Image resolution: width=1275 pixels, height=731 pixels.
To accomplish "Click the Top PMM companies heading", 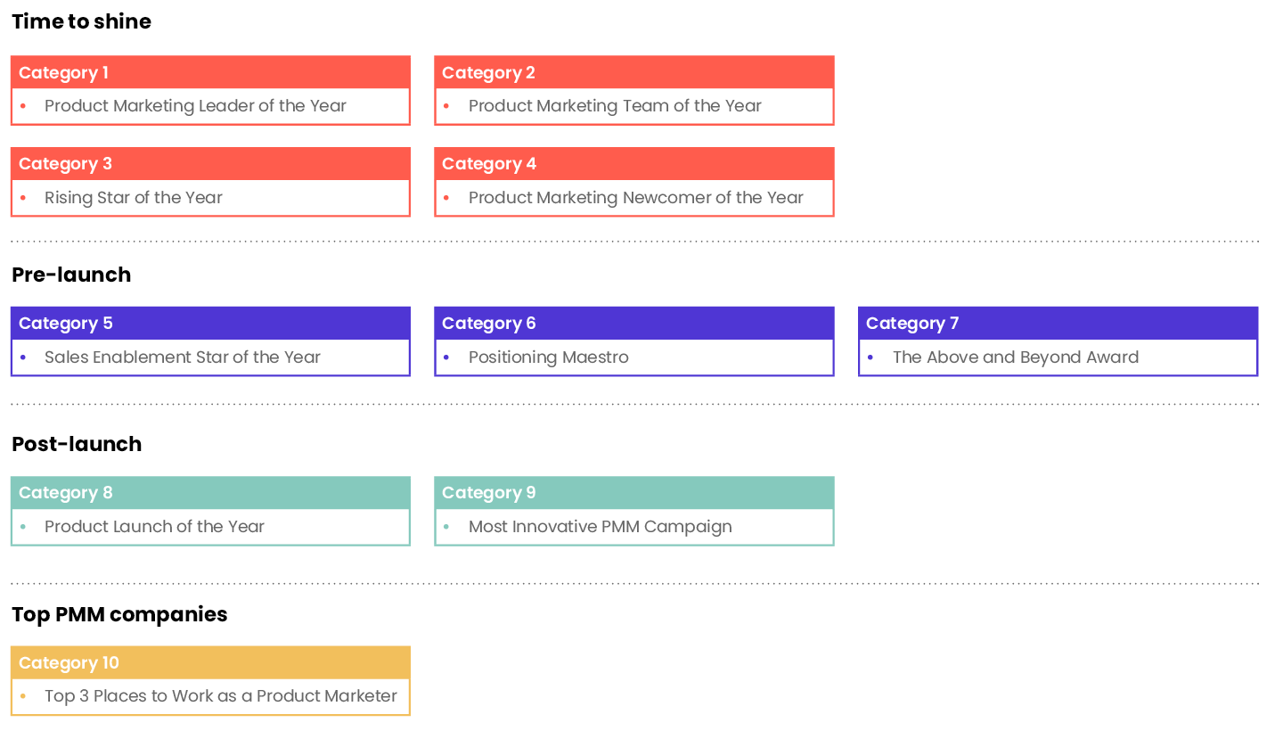I will (119, 614).
